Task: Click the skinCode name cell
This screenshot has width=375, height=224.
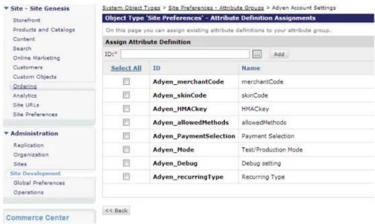Action: pos(255,95)
